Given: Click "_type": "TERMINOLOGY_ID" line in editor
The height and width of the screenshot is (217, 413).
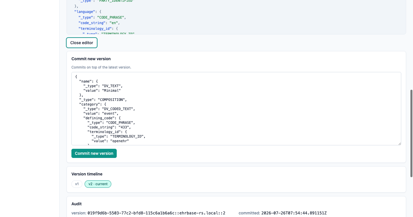Looking at the screenshot, I should tap(118, 136).
